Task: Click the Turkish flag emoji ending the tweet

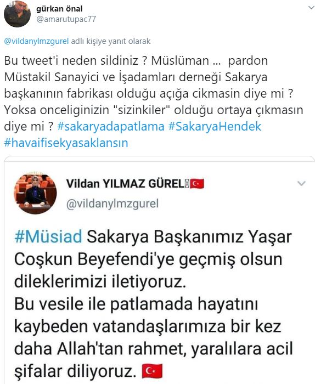Action: click(152, 371)
